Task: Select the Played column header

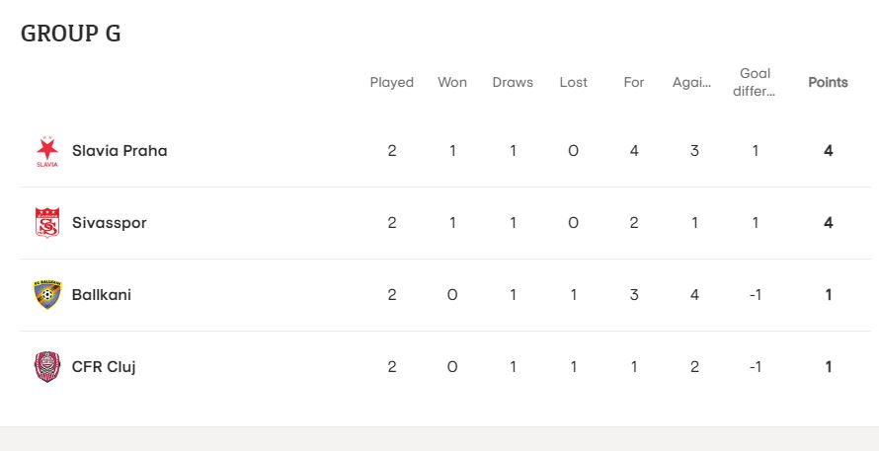Action: click(392, 82)
